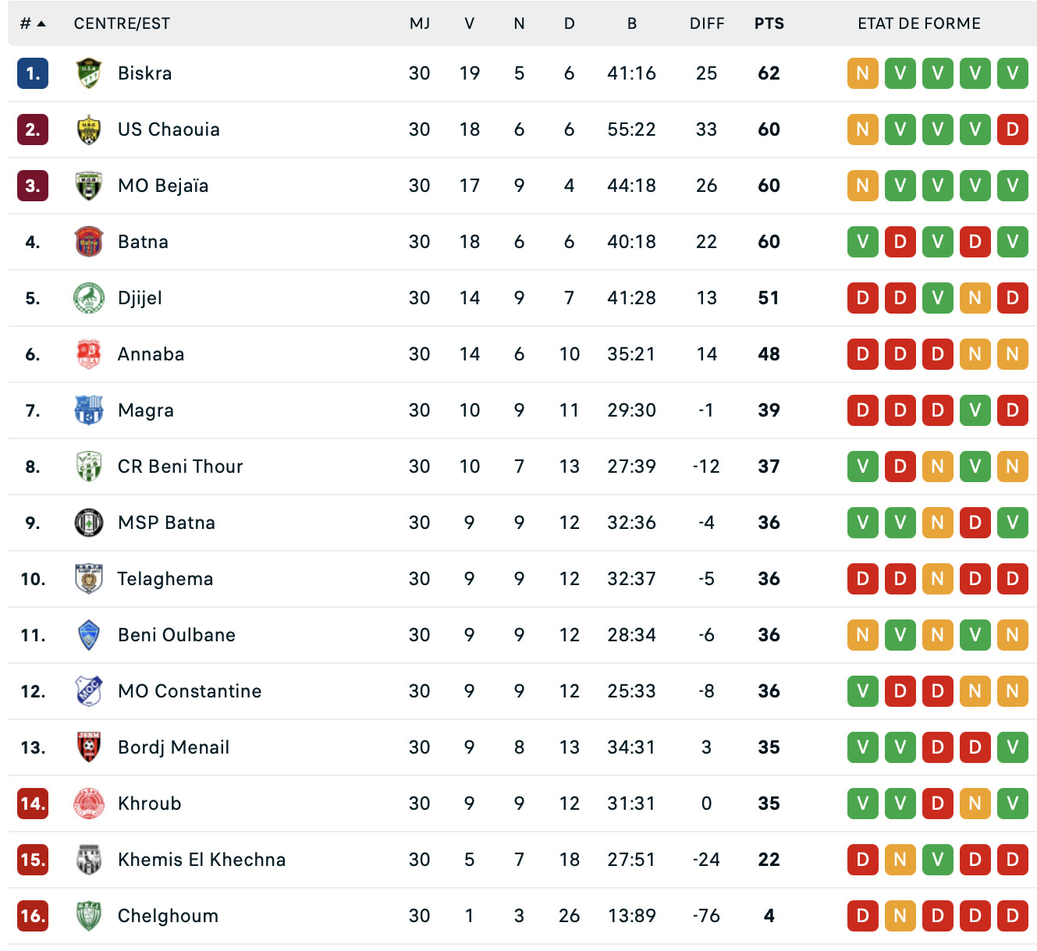Click the Biskra club crest icon
Screen dimensions: 1037x951
pyautogui.click(x=89, y=73)
